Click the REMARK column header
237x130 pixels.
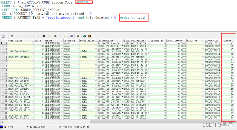54,41
